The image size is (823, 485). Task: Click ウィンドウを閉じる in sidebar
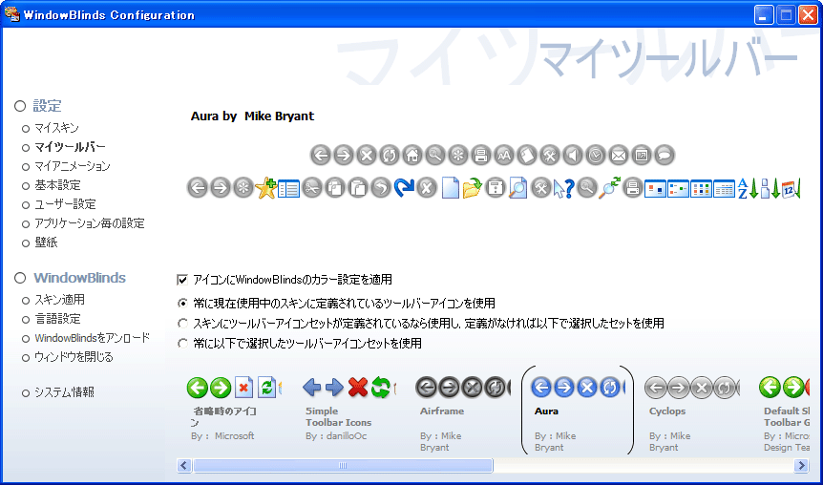click(74, 357)
